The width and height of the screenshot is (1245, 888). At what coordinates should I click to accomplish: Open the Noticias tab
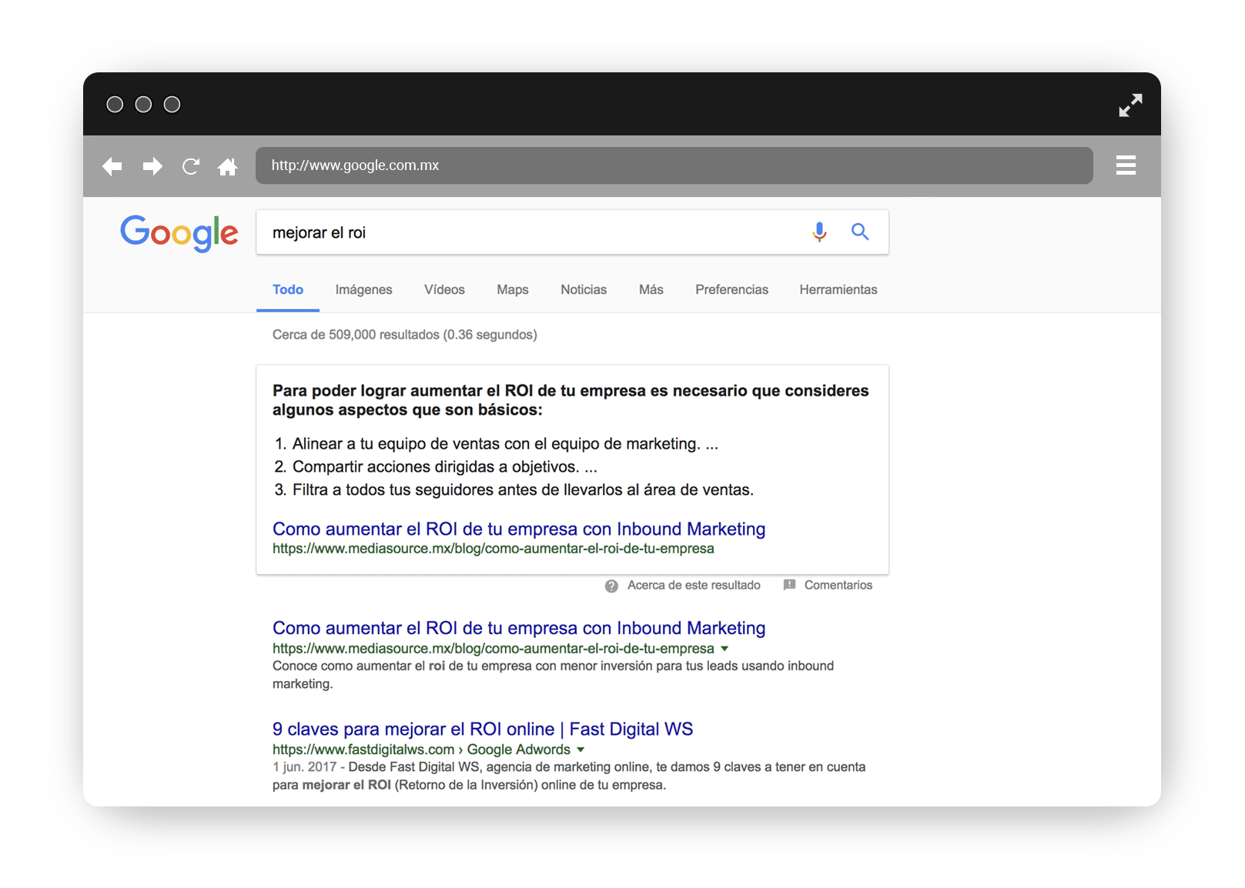coord(584,290)
